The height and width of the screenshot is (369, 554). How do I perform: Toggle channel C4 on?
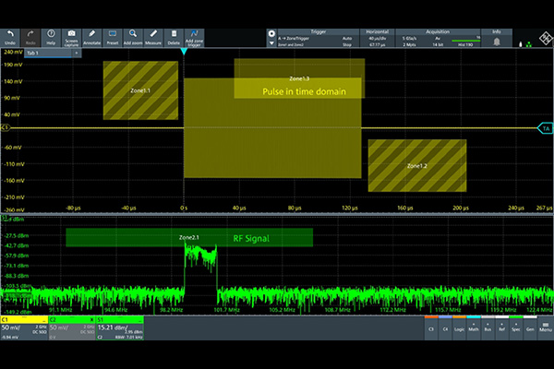click(x=446, y=327)
